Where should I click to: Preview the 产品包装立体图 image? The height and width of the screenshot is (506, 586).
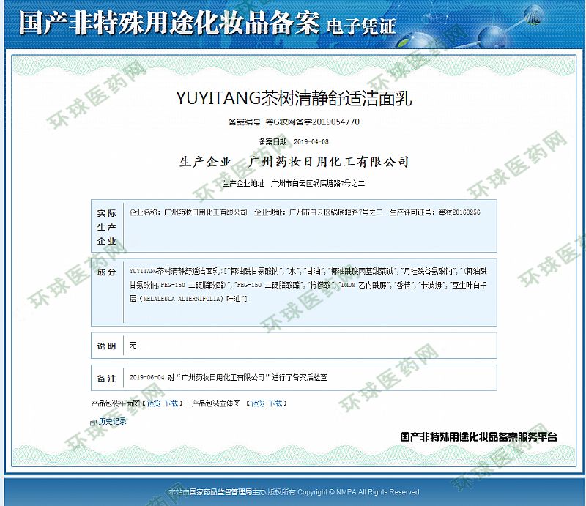tap(256, 403)
